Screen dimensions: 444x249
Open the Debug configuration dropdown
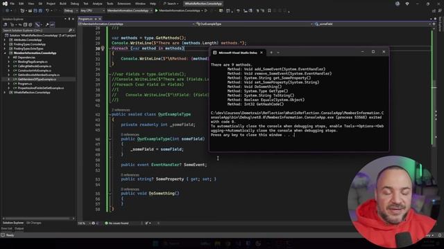click(71, 11)
